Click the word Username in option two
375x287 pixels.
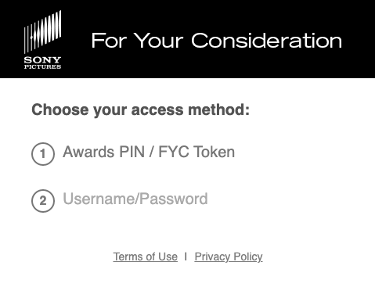click(x=99, y=199)
